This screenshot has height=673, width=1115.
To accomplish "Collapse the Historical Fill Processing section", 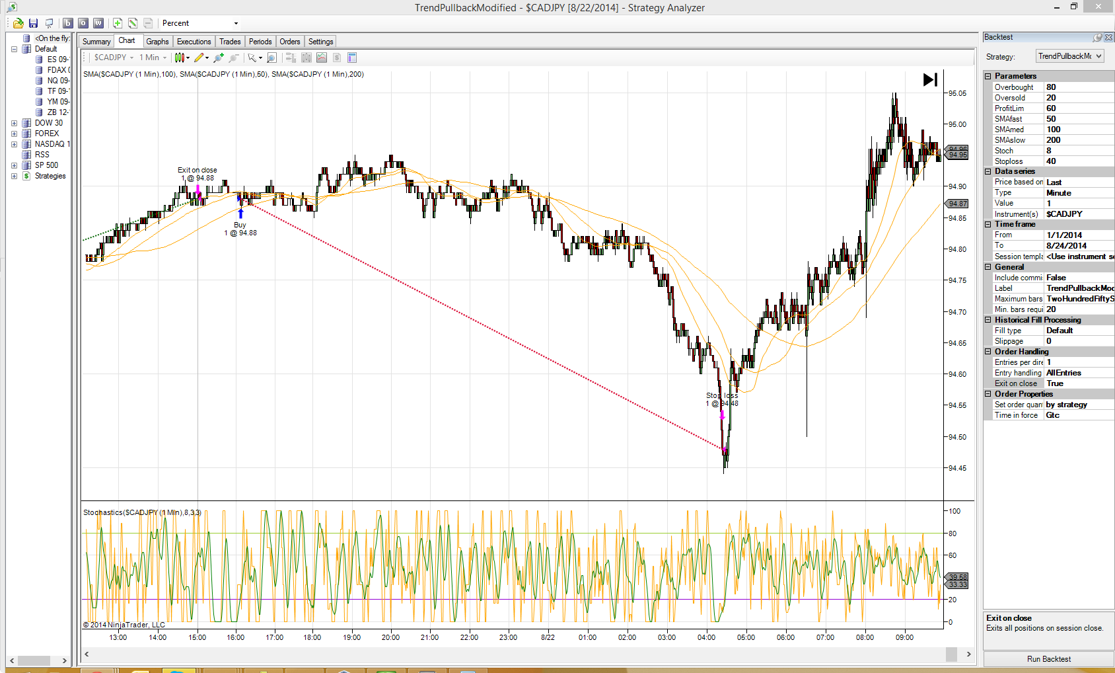I will (x=988, y=320).
